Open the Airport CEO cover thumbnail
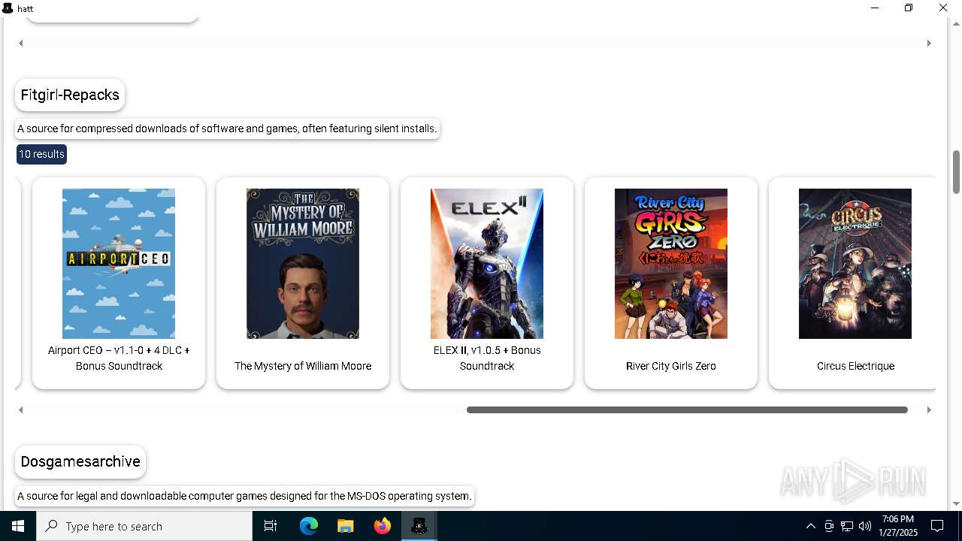Viewport: 962px width, 541px height. 119,264
